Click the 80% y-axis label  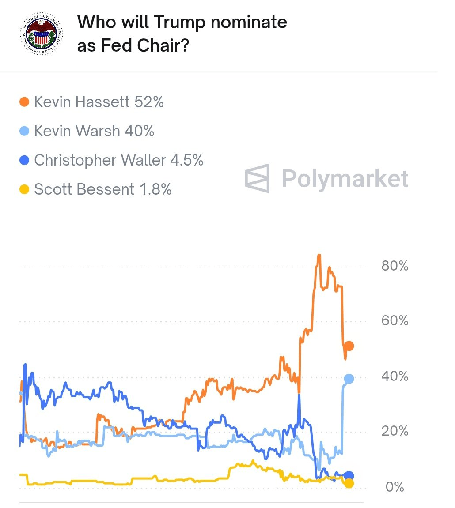[394, 266]
